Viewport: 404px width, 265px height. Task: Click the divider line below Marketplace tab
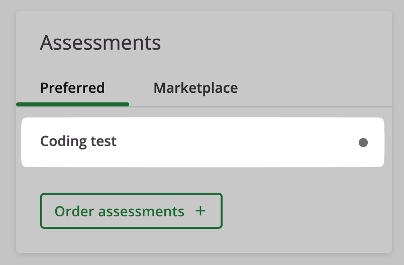(260, 106)
